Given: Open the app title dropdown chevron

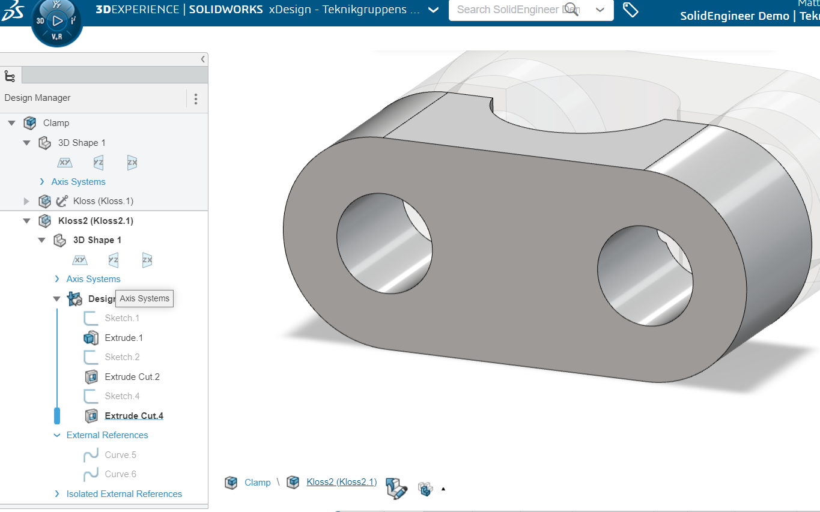Looking at the screenshot, I should (434, 10).
